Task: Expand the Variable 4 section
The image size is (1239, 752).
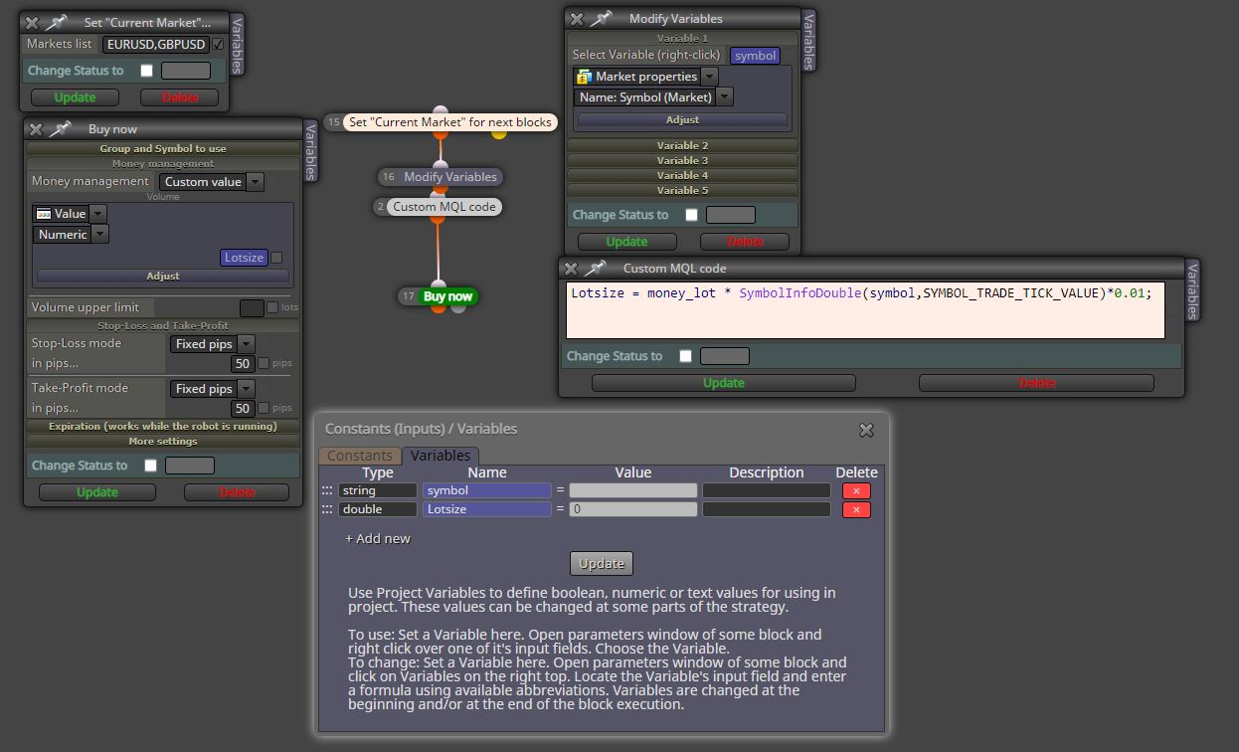Action: (x=682, y=175)
